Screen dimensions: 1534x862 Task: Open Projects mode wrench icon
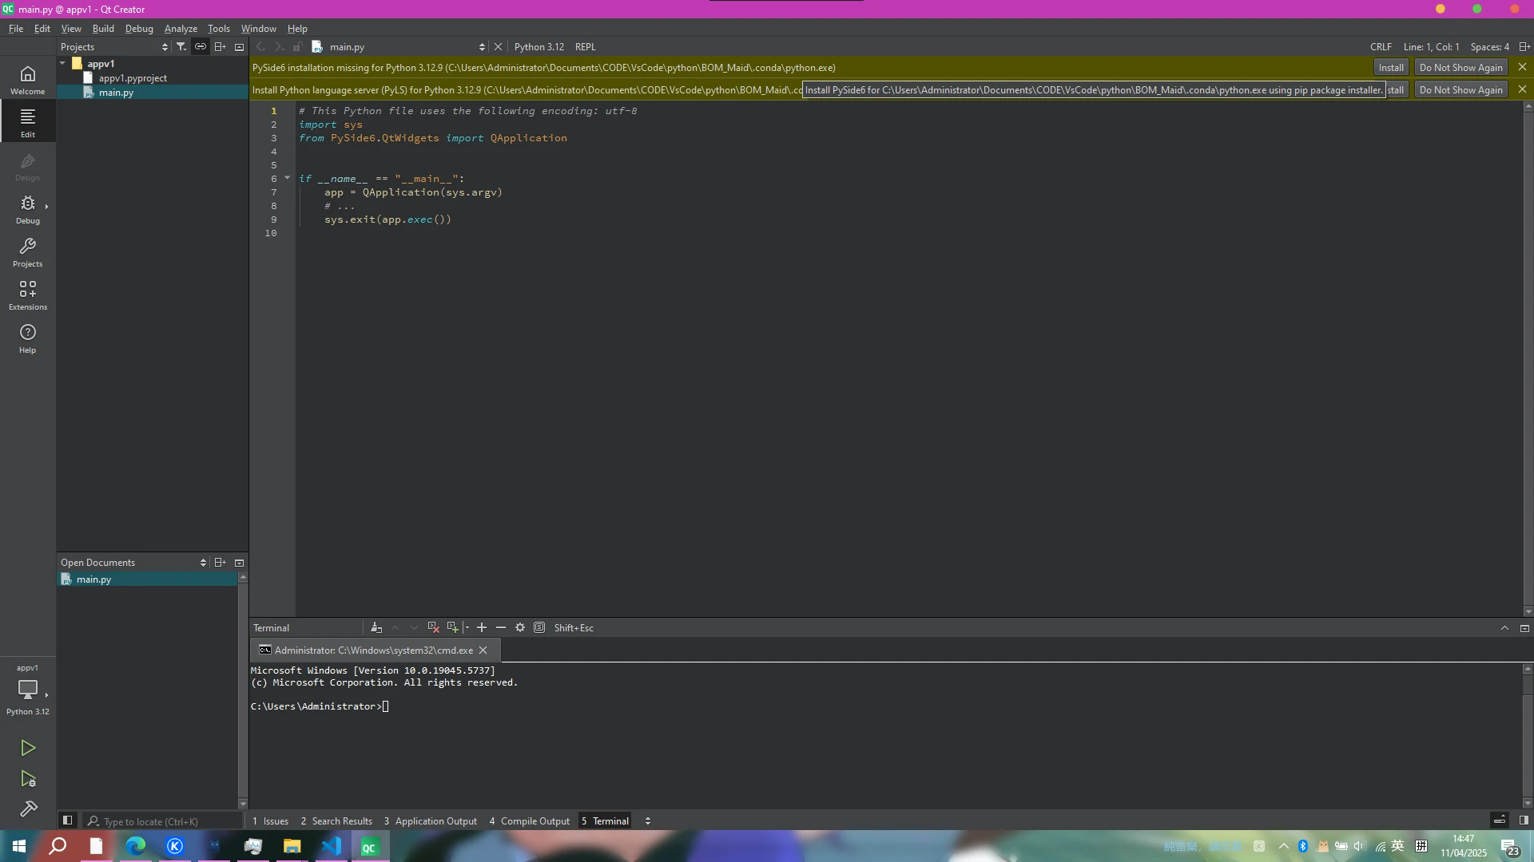pos(27,251)
